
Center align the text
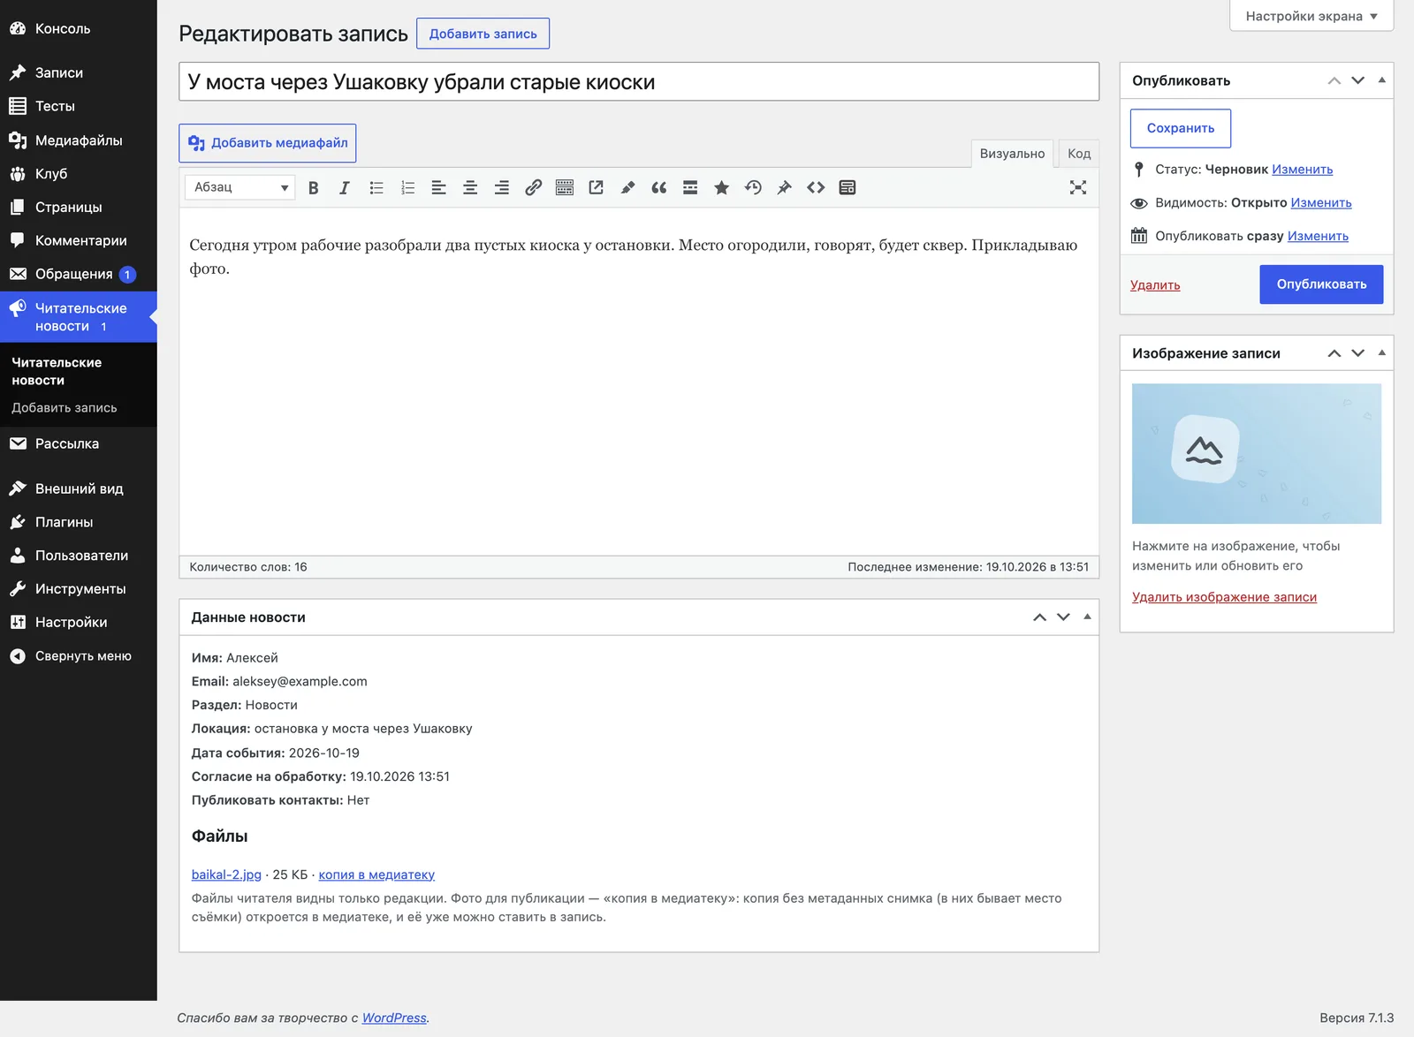tap(470, 187)
